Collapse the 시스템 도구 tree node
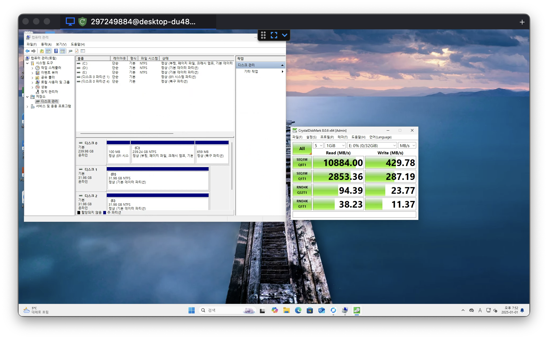Image resolution: width=548 pixels, height=339 pixels. tap(27, 63)
